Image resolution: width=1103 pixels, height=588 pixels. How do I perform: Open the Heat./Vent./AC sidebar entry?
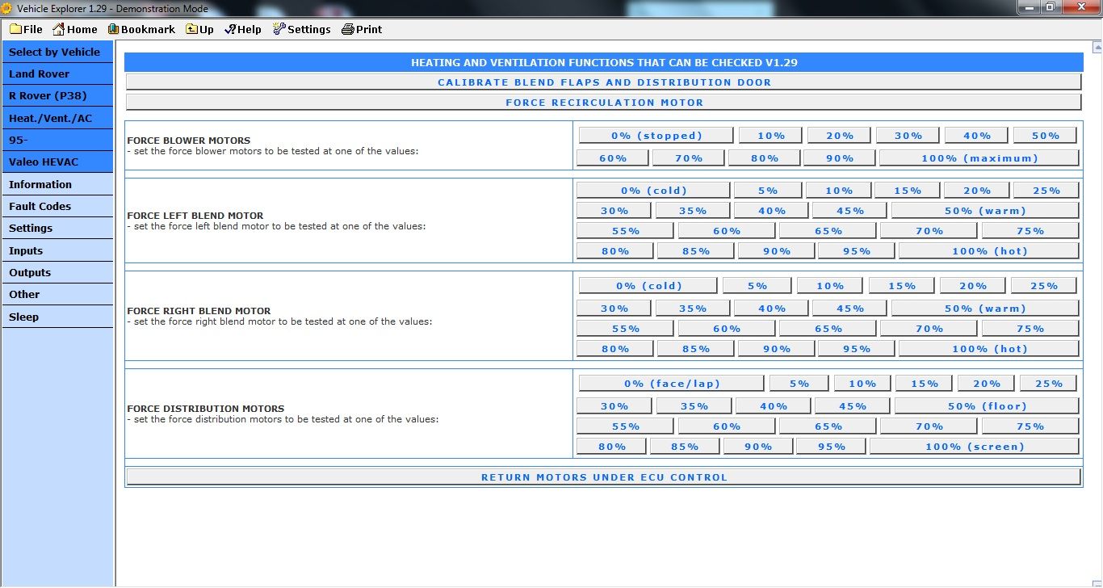point(57,118)
